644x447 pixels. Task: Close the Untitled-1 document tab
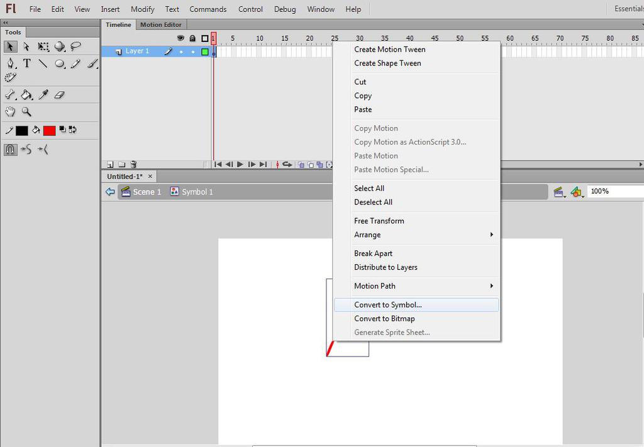point(150,177)
